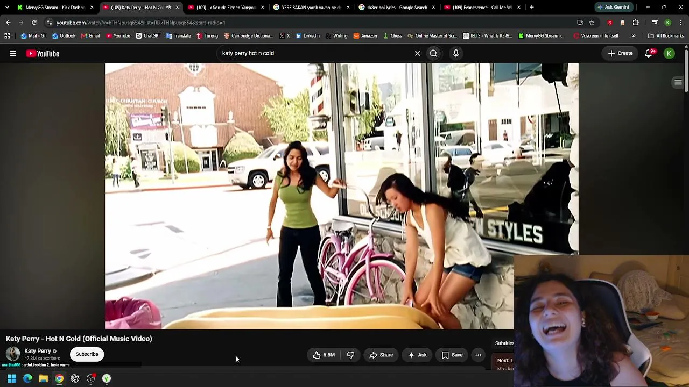Open the Chrome apps grid shortcut
Viewport: 689px width, 387px height.
7,36
